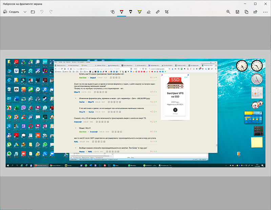Open a file with the folder icon
This screenshot has height=210, width=271.
[x=33, y=12]
